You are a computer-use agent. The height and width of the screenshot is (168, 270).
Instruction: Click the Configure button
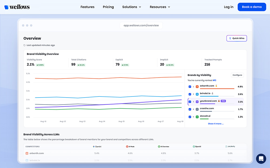point(237,75)
